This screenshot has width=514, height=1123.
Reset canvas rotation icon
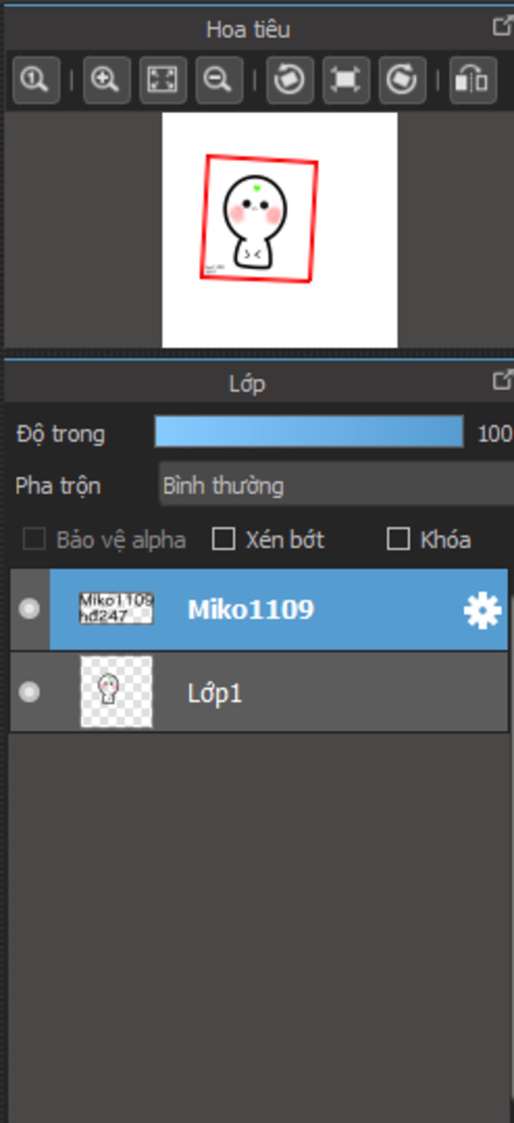tap(346, 80)
